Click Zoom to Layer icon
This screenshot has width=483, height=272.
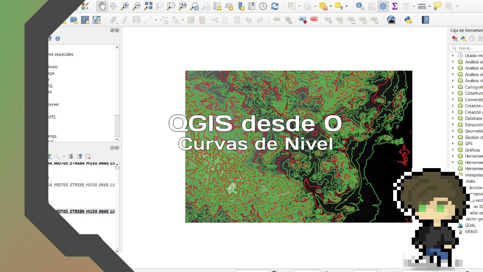pyautogui.click(x=171, y=6)
